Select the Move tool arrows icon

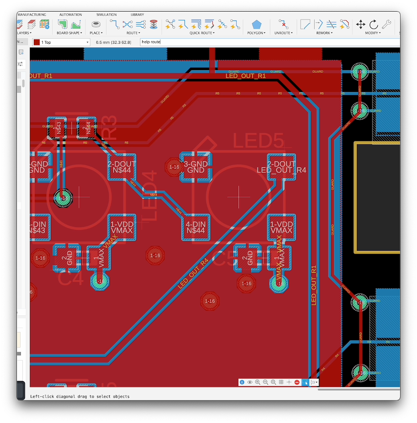click(360, 25)
